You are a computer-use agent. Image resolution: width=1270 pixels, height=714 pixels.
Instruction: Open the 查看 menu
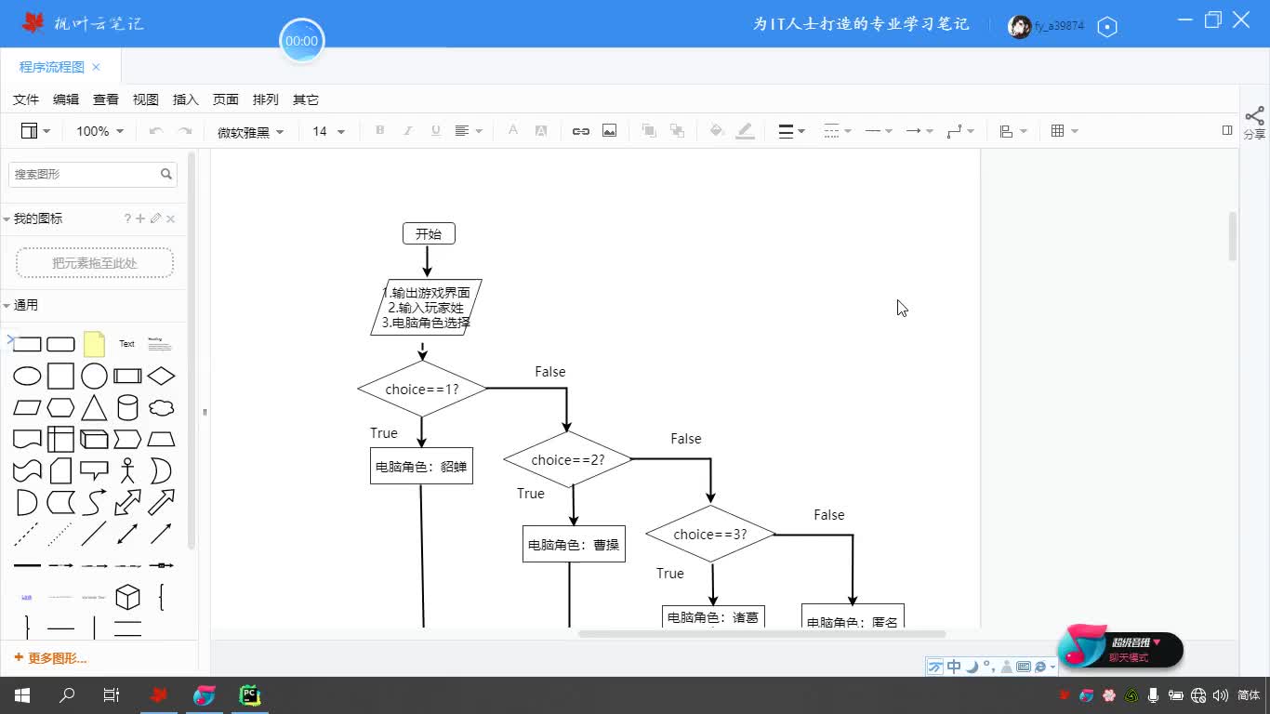point(106,99)
